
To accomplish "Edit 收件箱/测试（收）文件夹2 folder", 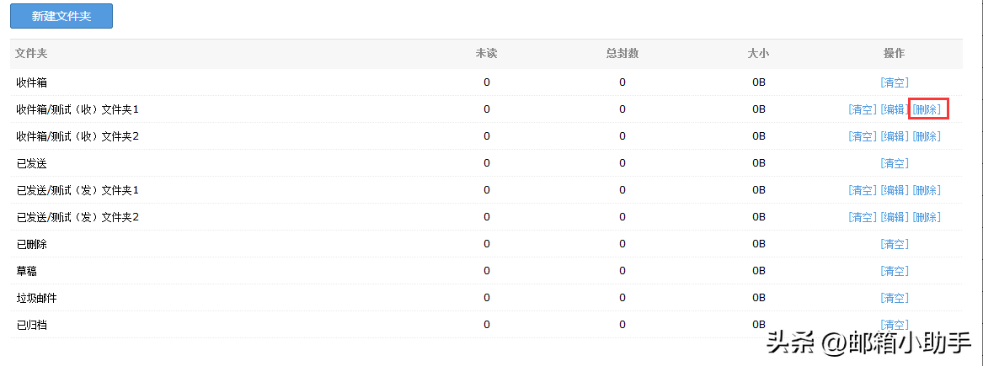I will [x=894, y=136].
